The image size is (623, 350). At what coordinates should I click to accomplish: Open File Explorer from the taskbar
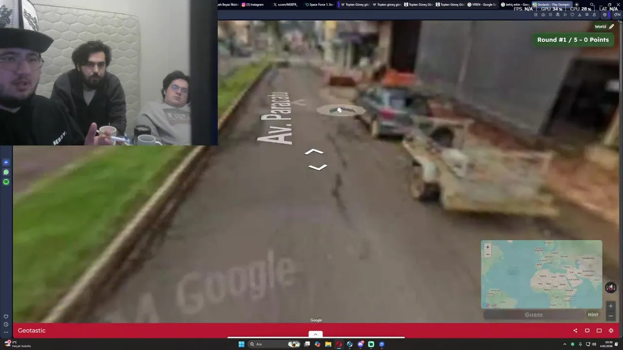[x=328, y=344]
